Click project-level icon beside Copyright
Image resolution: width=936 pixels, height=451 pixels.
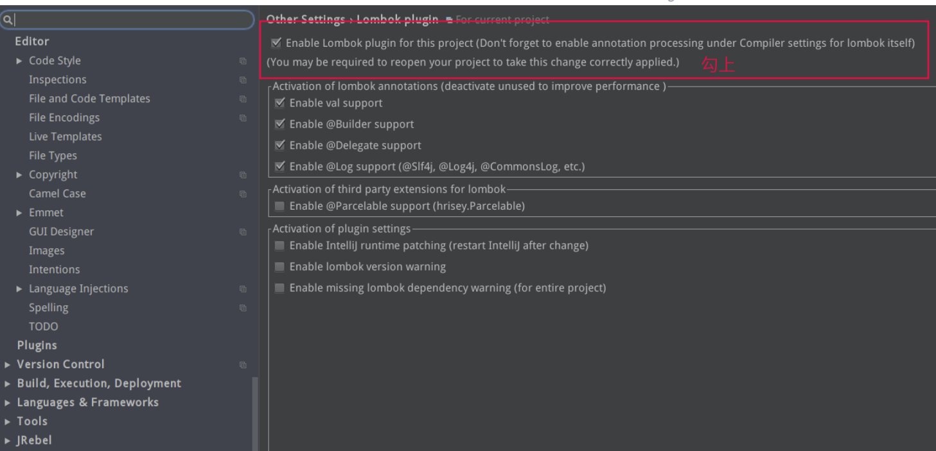tap(243, 175)
